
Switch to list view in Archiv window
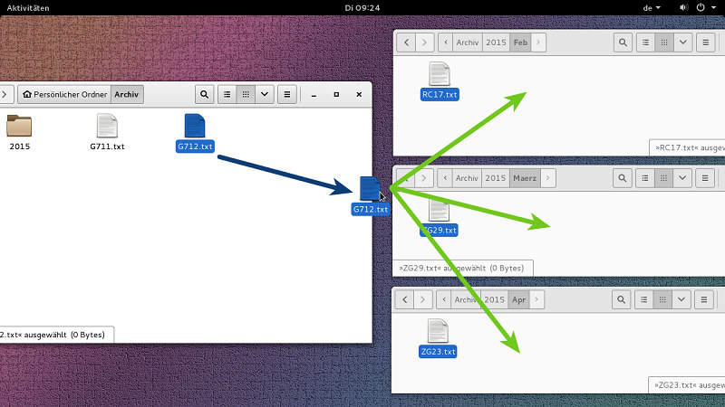click(x=226, y=94)
